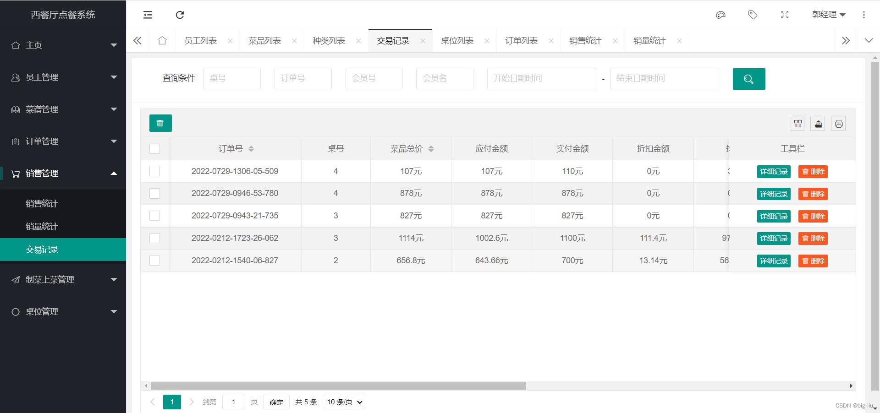Print the table with the printer icon
The image size is (880, 413).
click(839, 124)
